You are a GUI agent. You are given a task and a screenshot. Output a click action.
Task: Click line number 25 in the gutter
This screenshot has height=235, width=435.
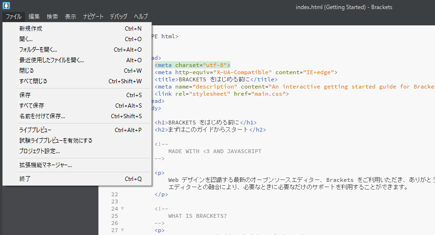pos(115,216)
